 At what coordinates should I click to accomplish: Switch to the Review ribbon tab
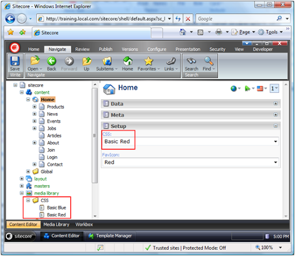click(x=82, y=50)
